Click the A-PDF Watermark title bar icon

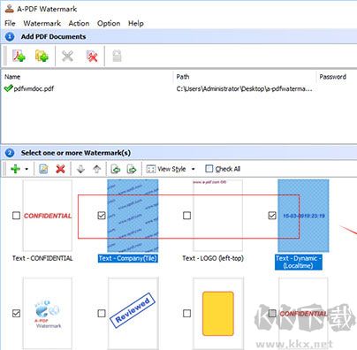(x=10, y=8)
